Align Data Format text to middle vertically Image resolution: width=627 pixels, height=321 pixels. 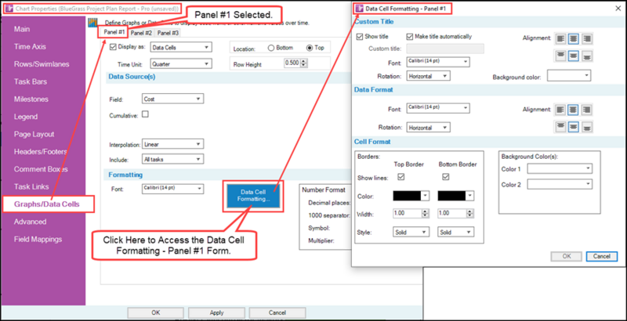click(x=574, y=127)
